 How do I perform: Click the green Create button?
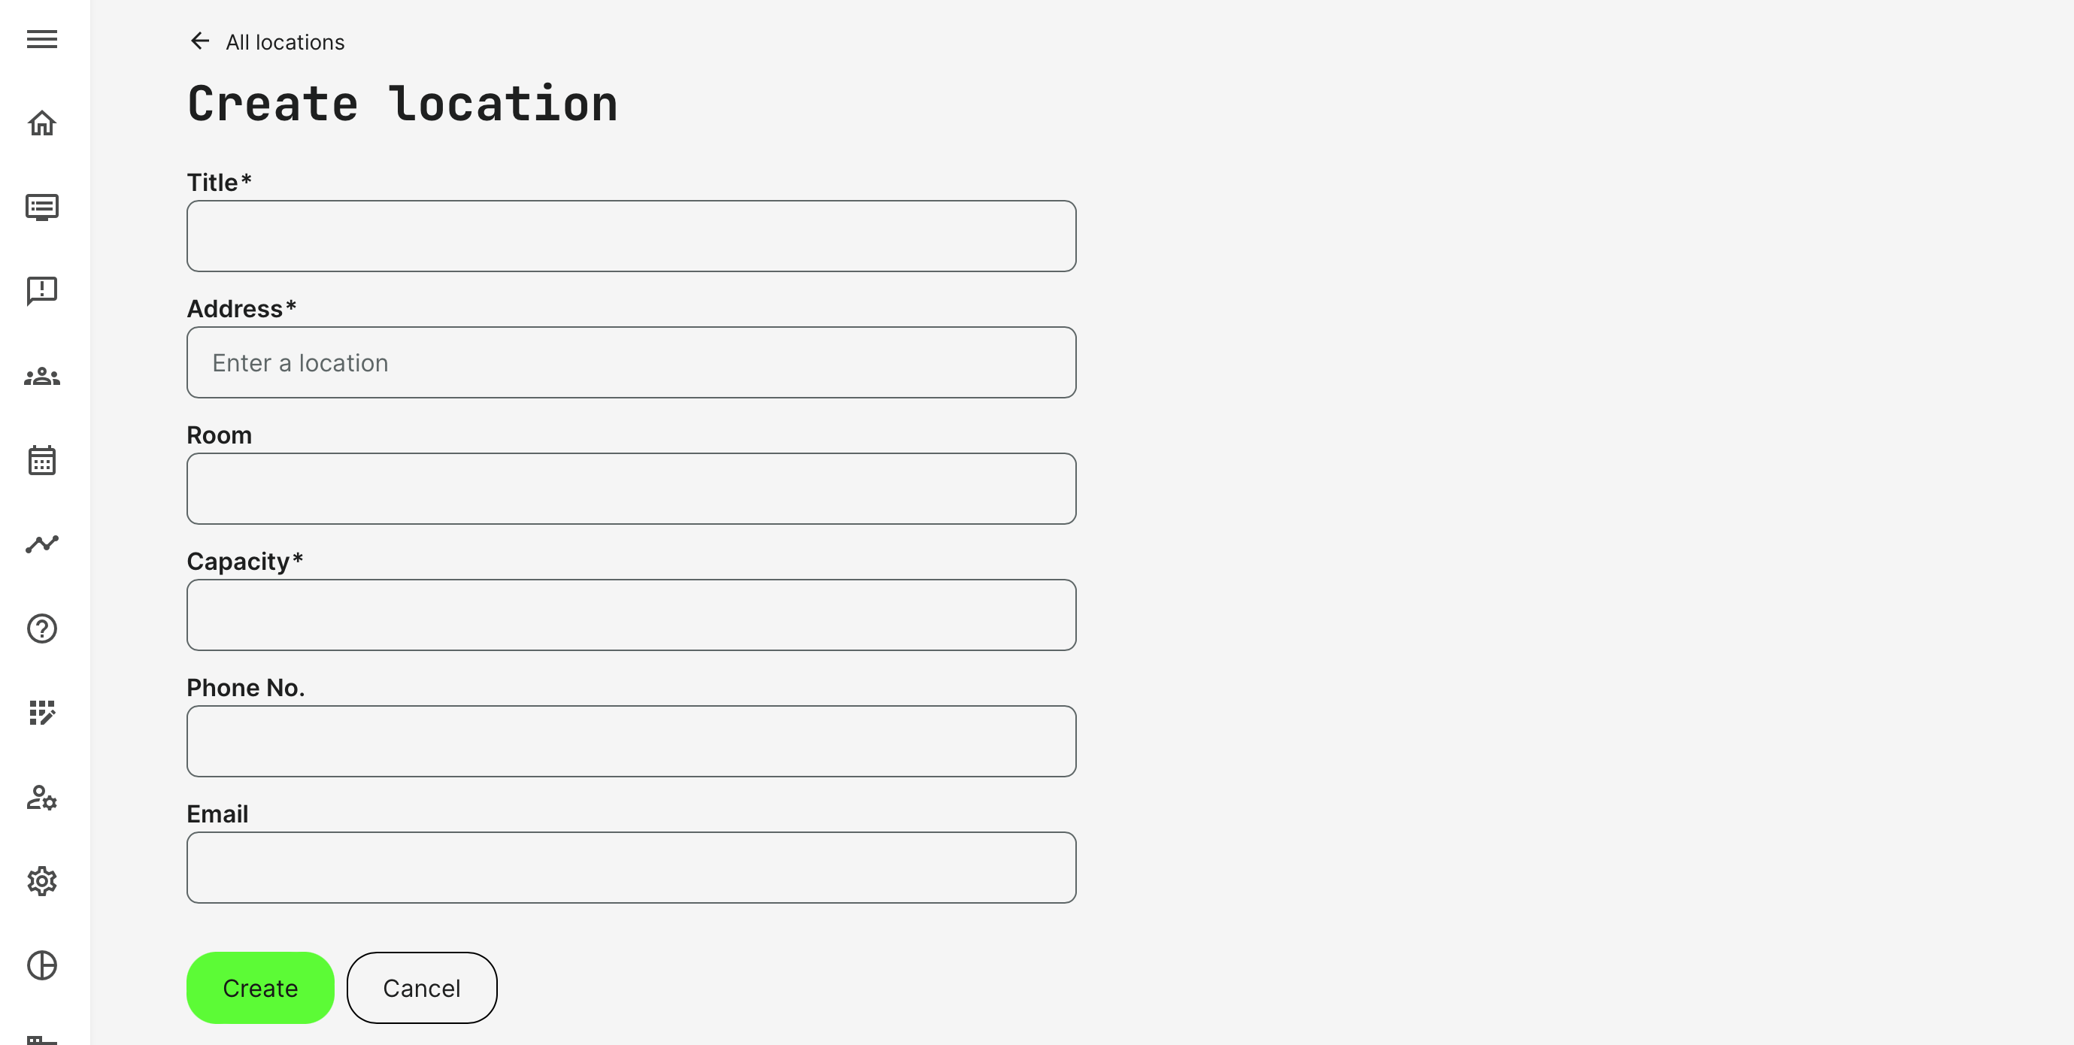point(260,988)
